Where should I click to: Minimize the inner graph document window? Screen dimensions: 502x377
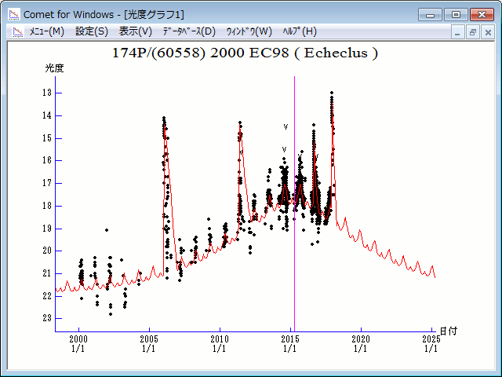pos(459,32)
